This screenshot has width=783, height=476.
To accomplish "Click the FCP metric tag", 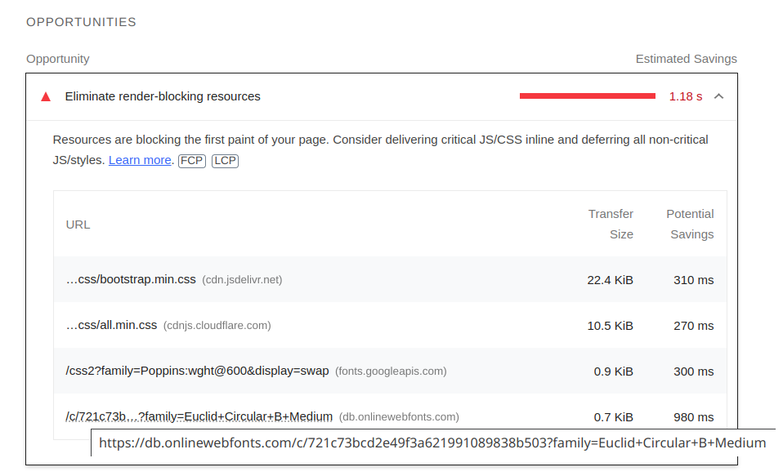I will pos(191,161).
